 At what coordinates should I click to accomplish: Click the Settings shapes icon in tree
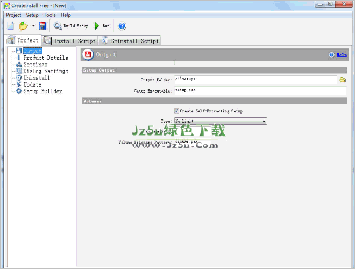click(x=19, y=65)
